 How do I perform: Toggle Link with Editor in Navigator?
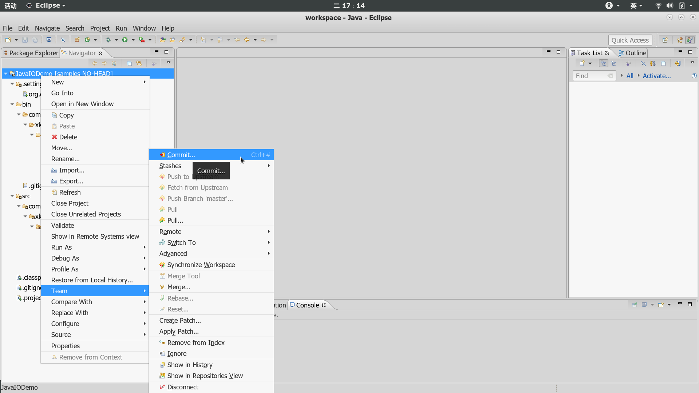(139, 63)
